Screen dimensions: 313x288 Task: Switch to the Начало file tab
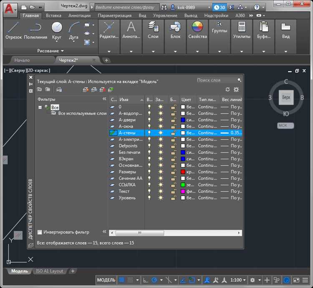coord(22,60)
